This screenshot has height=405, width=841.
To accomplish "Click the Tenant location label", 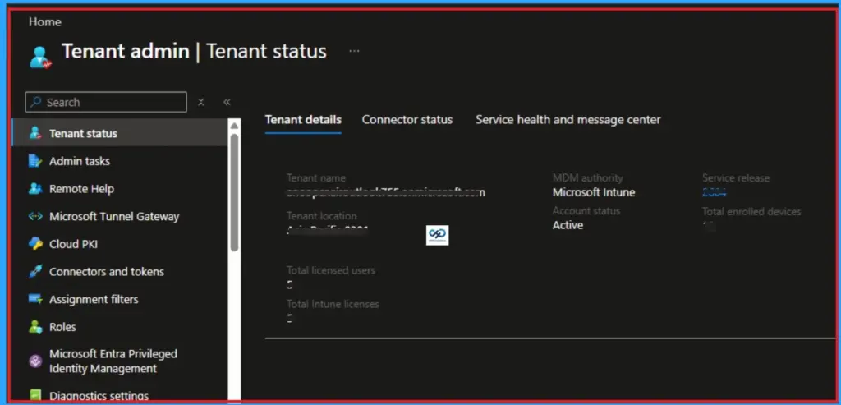I will [x=322, y=215].
